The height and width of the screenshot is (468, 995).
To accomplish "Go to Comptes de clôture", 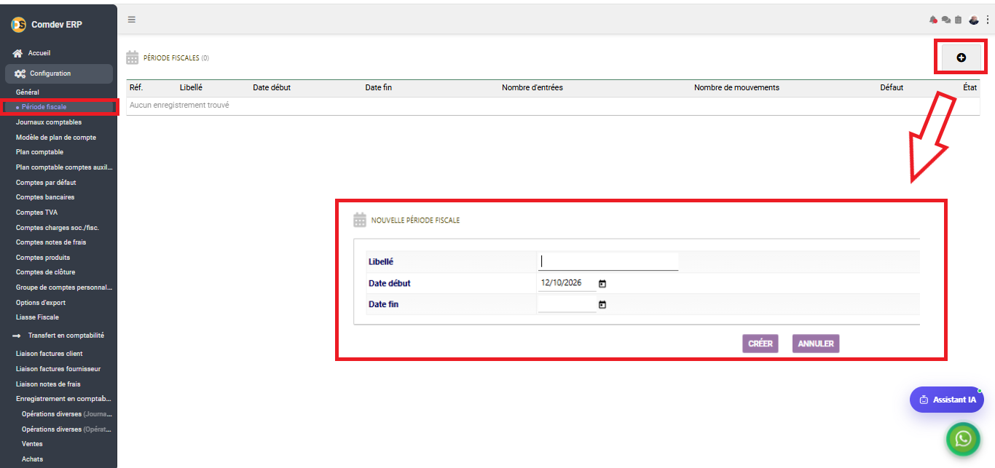I will (x=46, y=272).
